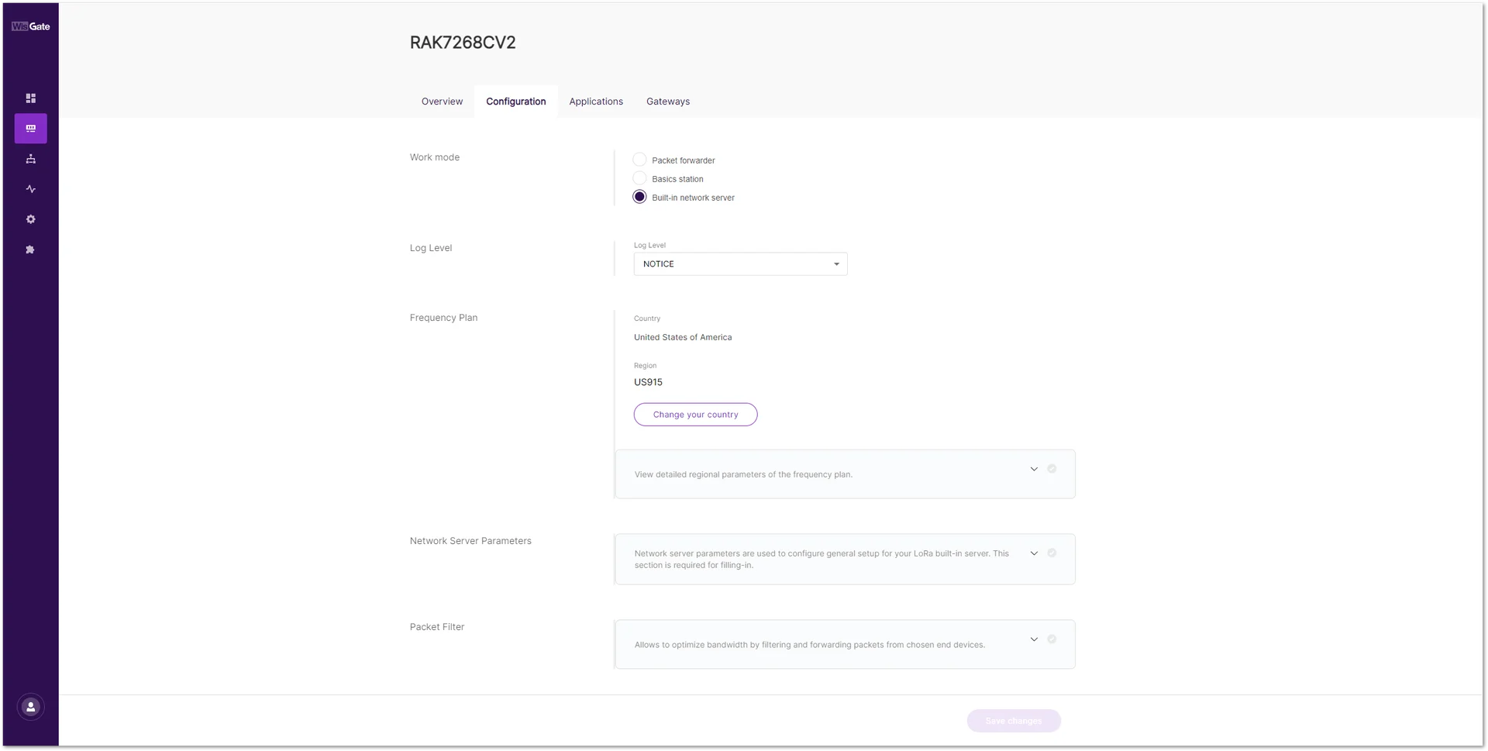Screen dimensions: 1488x751
Task: Expand the Packet Filter section
Action: (1034, 639)
